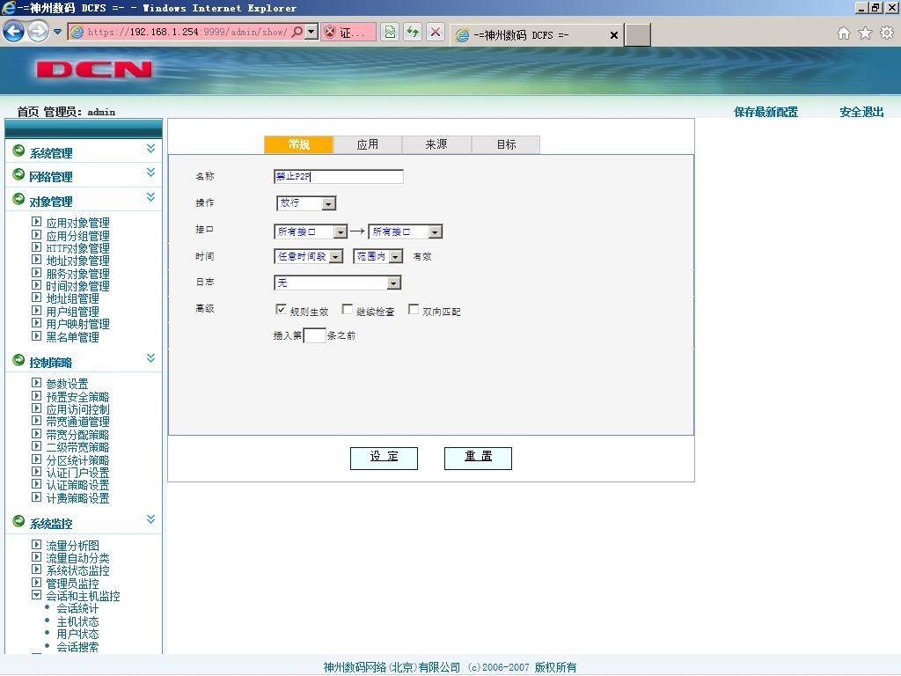Go forward with the browser Forward arrow
901x676 pixels.
point(38,32)
